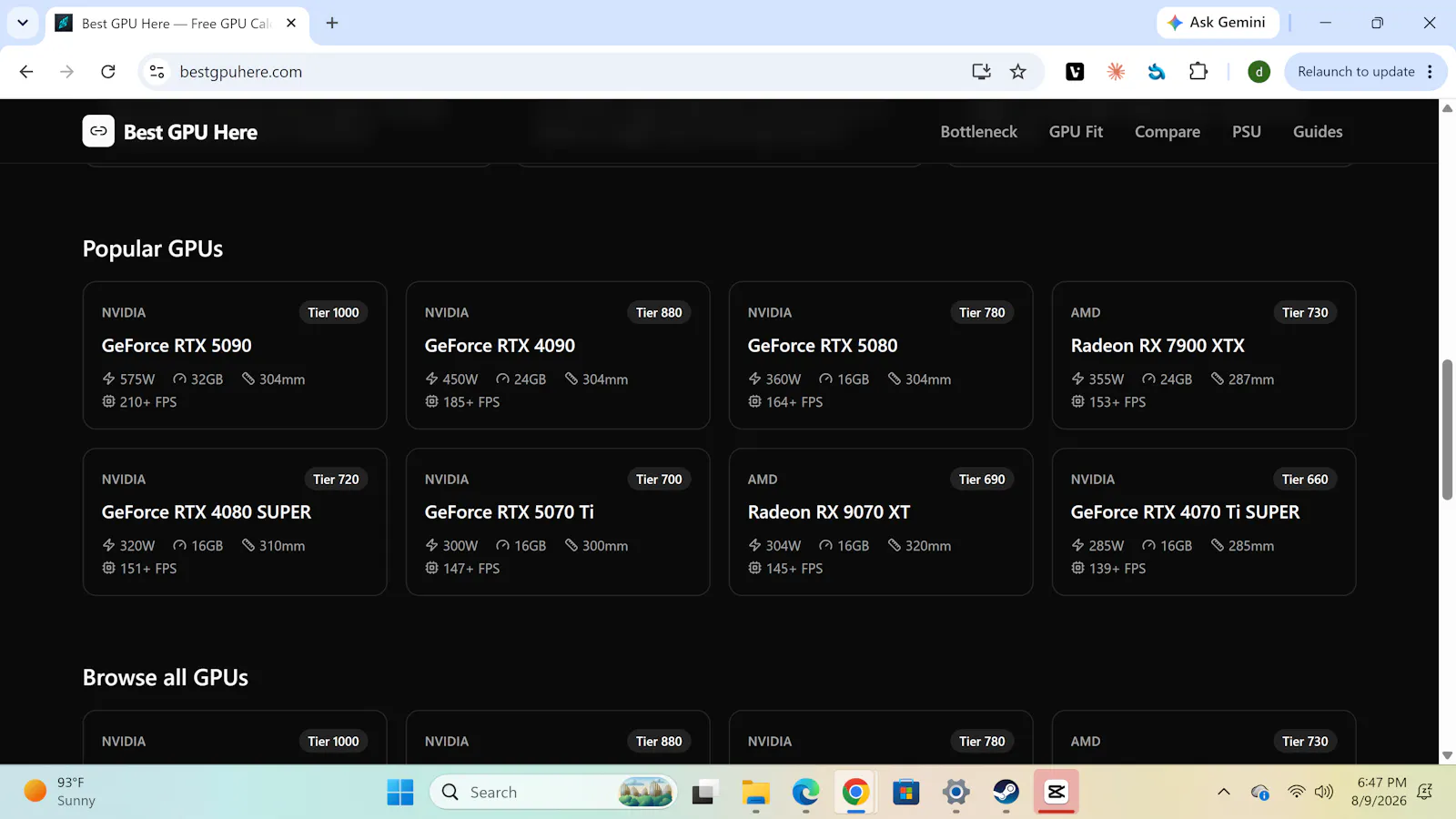Open the GeForce RTX 5070 Ti card
The image size is (1456, 819).
[558, 521]
